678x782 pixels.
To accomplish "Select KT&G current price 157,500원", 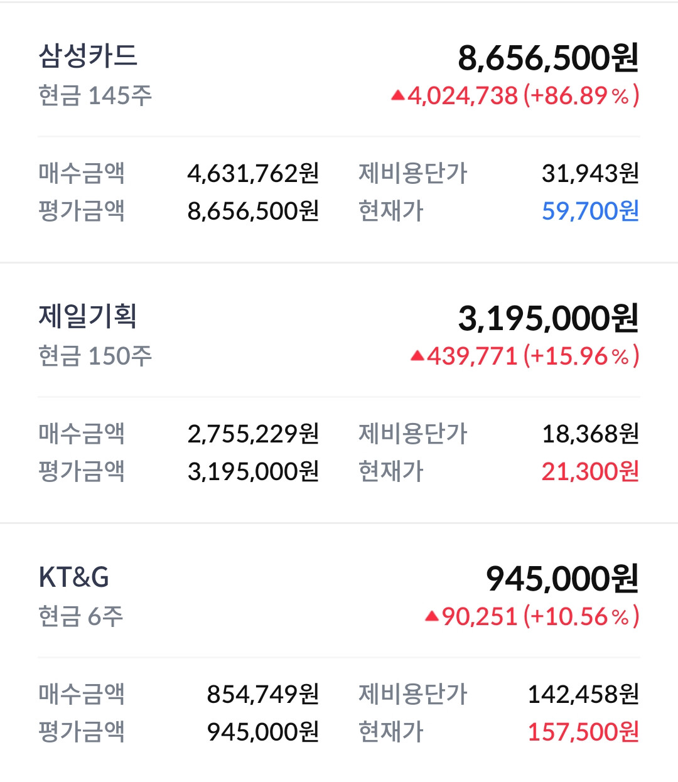I will 583,732.
